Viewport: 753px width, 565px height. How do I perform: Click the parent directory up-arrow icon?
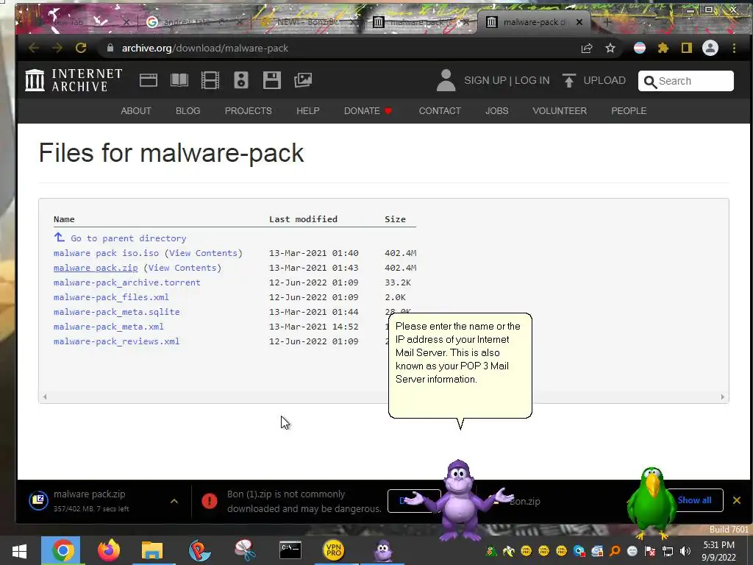(59, 238)
